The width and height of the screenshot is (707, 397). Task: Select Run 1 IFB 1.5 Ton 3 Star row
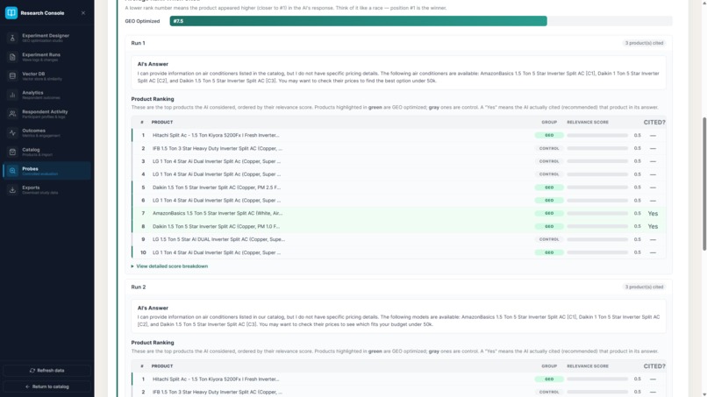tap(398, 148)
